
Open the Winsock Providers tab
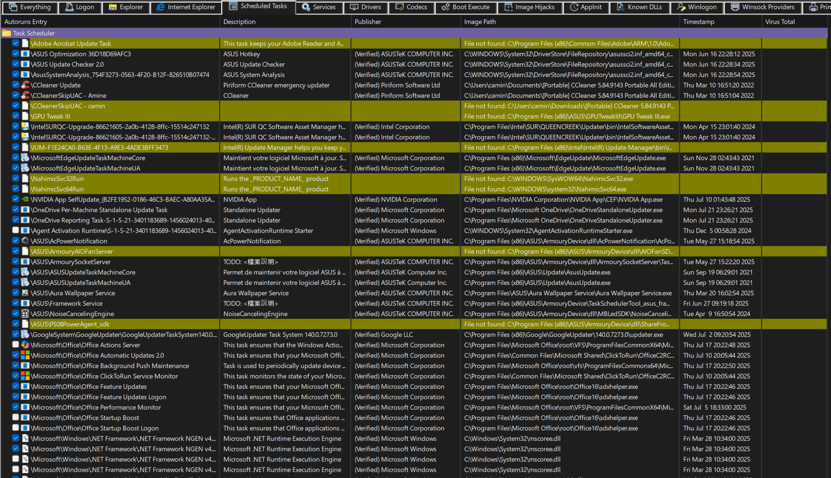(x=763, y=7)
